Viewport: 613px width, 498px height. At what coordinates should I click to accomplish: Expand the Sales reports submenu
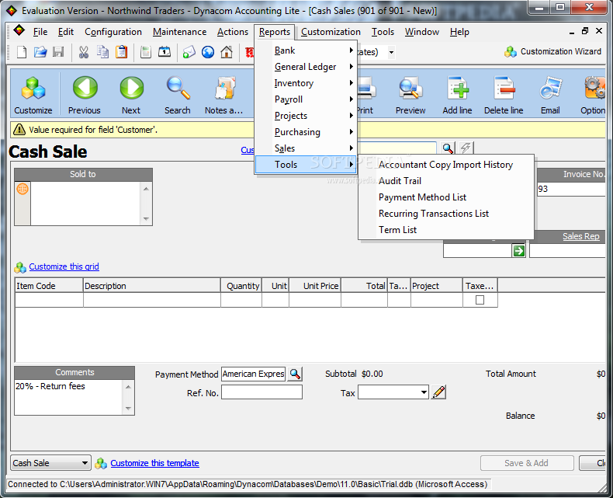(x=305, y=148)
